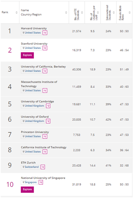Screen dimensions: 134x198
Task: Click the pink icon next to Stanford's country tag
Action: click(x=45, y=48)
